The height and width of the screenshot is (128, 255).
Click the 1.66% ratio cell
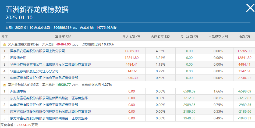(218, 91)
